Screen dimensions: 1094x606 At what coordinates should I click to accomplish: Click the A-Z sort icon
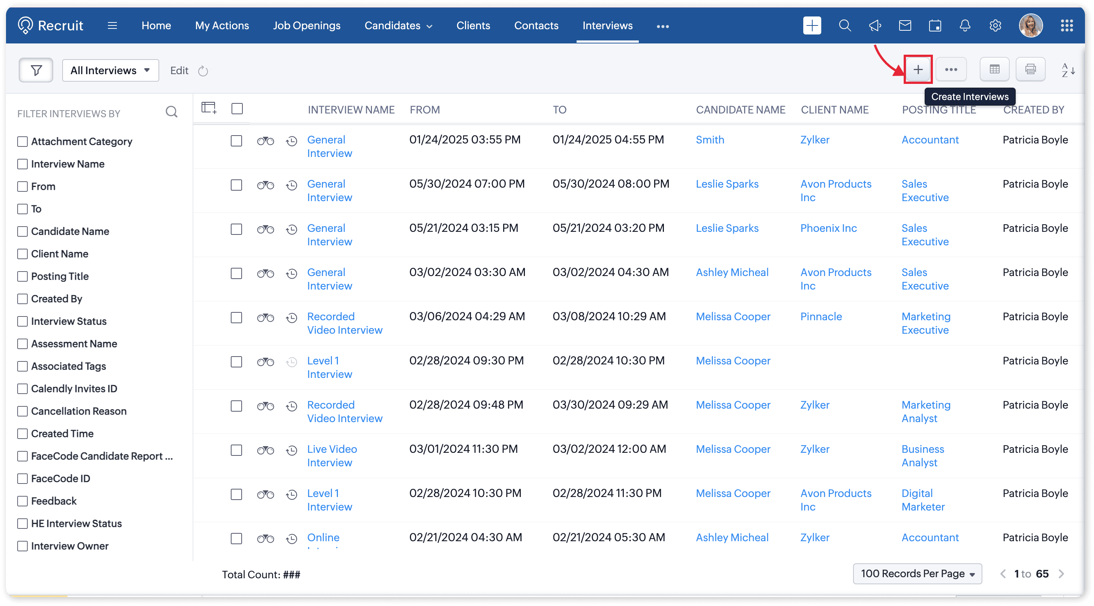1068,70
